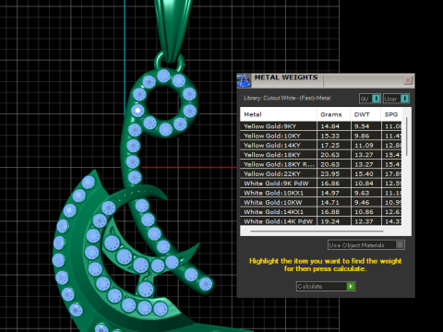The image size is (443, 332).
Task: Click the 9.54 DWT value
Action: (x=362, y=126)
